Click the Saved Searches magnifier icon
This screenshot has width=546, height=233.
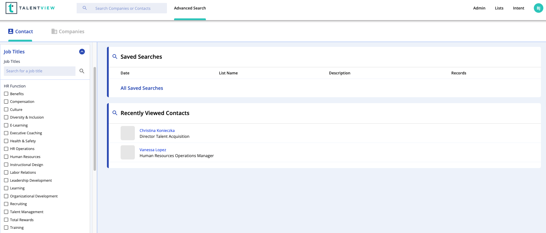pyautogui.click(x=115, y=56)
